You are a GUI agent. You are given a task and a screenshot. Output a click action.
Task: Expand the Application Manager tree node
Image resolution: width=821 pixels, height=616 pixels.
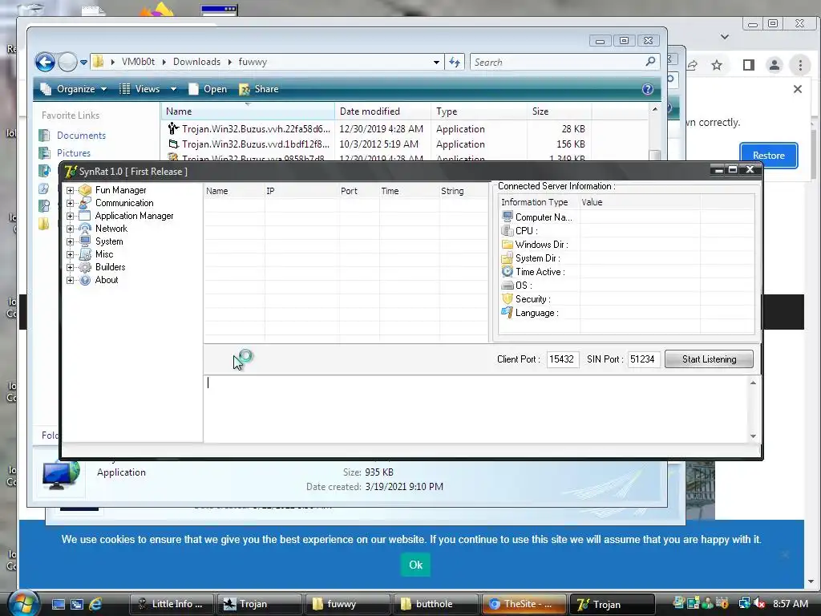click(71, 216)
